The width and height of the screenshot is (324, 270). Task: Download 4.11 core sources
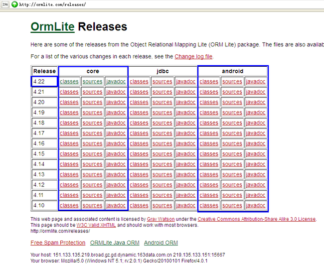click(92, 195)
